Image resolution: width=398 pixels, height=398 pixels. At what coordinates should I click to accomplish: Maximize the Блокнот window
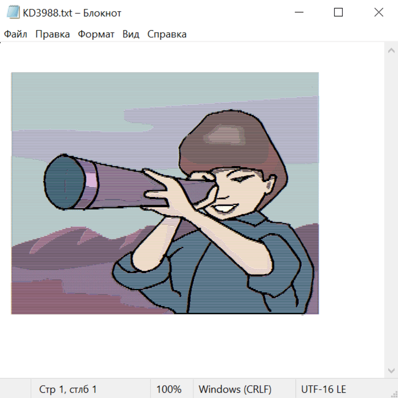[338, 13]
